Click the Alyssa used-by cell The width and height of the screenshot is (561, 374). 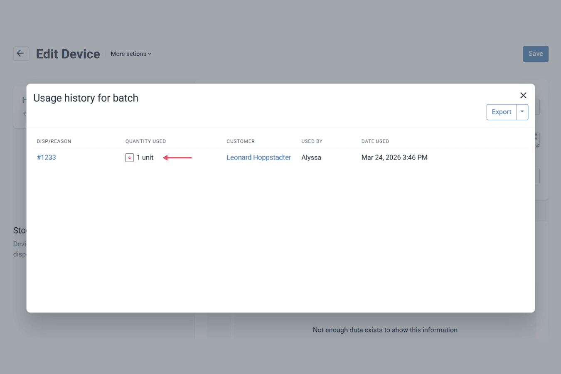[x=311, y=157]
